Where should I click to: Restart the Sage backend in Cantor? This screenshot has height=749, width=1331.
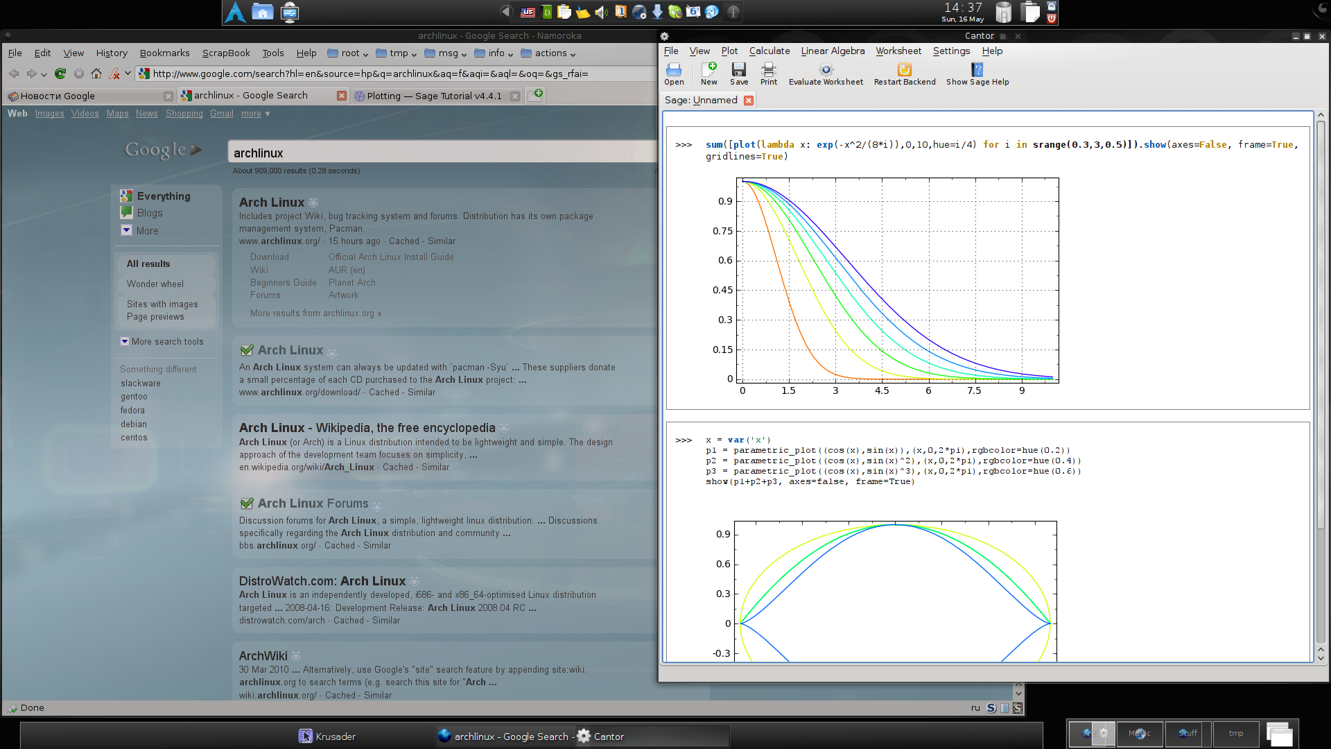pos(905,74)
